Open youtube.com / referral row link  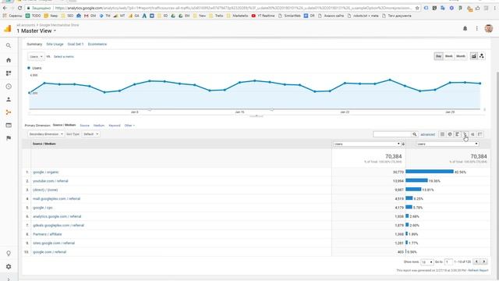click(51, 181)
